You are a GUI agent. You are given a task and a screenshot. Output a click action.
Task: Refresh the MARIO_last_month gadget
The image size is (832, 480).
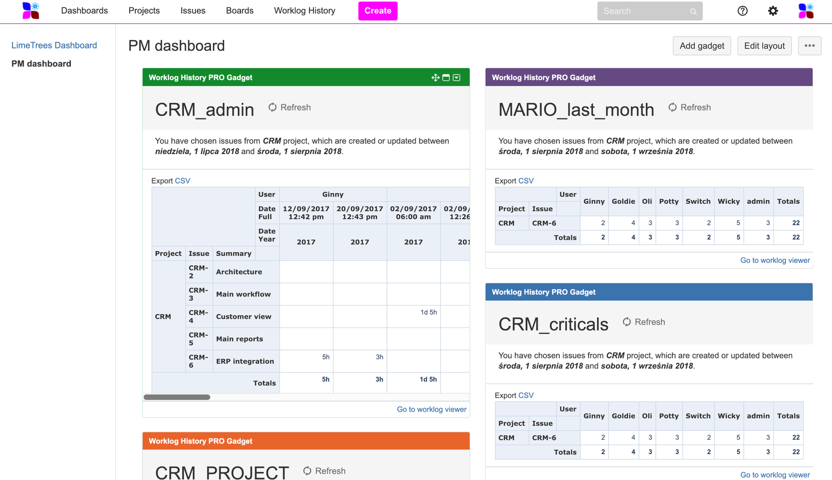tap(690, 108)
